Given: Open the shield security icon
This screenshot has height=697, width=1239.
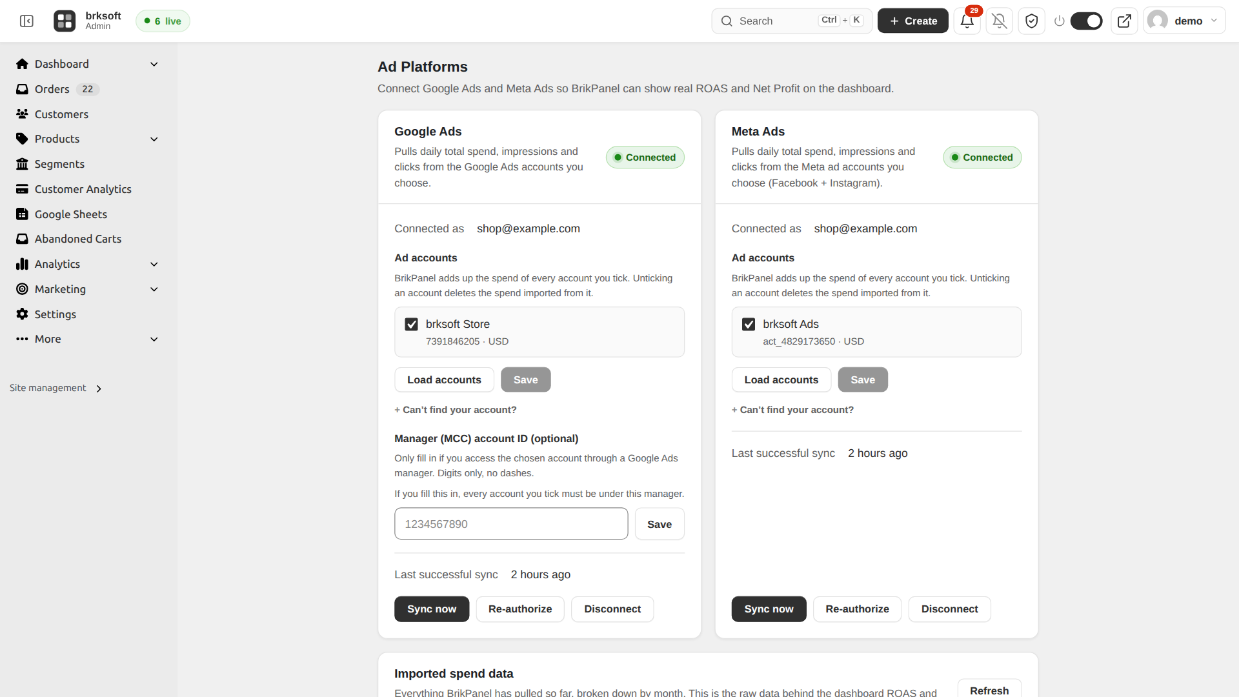Looking at the screenshot, I should coord(1032,21).
